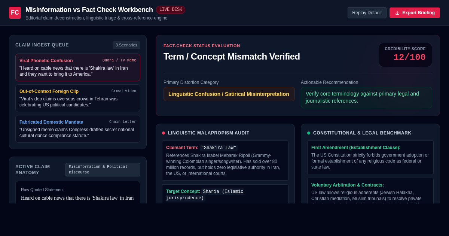Click the Linguistic Confusion / Satirical Misinterpretation category
Screen dimensions: 449x236
[x=229, y=94]
